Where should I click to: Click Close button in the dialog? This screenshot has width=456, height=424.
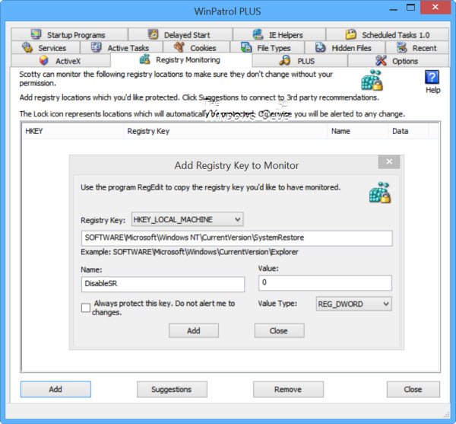tap(279, 330)
